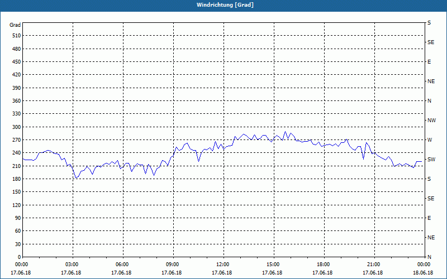Click the "450" y-axis label

click(x=16, y=62)
